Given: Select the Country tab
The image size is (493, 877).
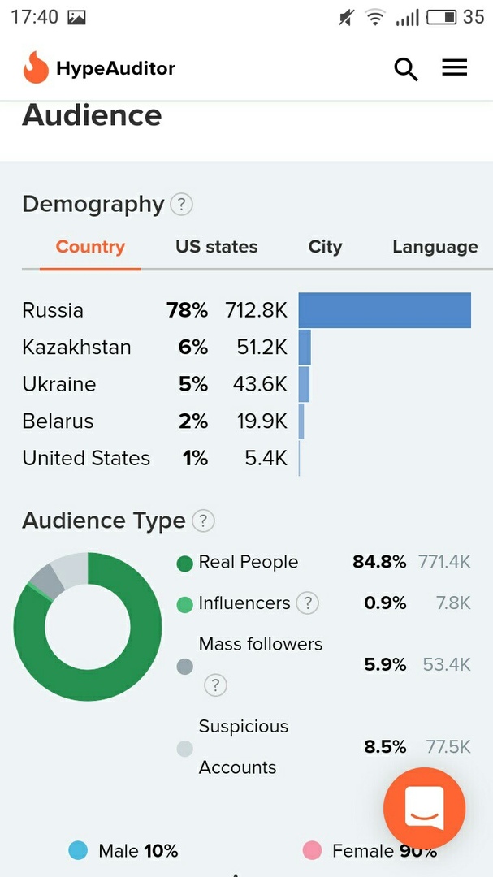Looking at the screenshot, I should click(x=90, y=247).
